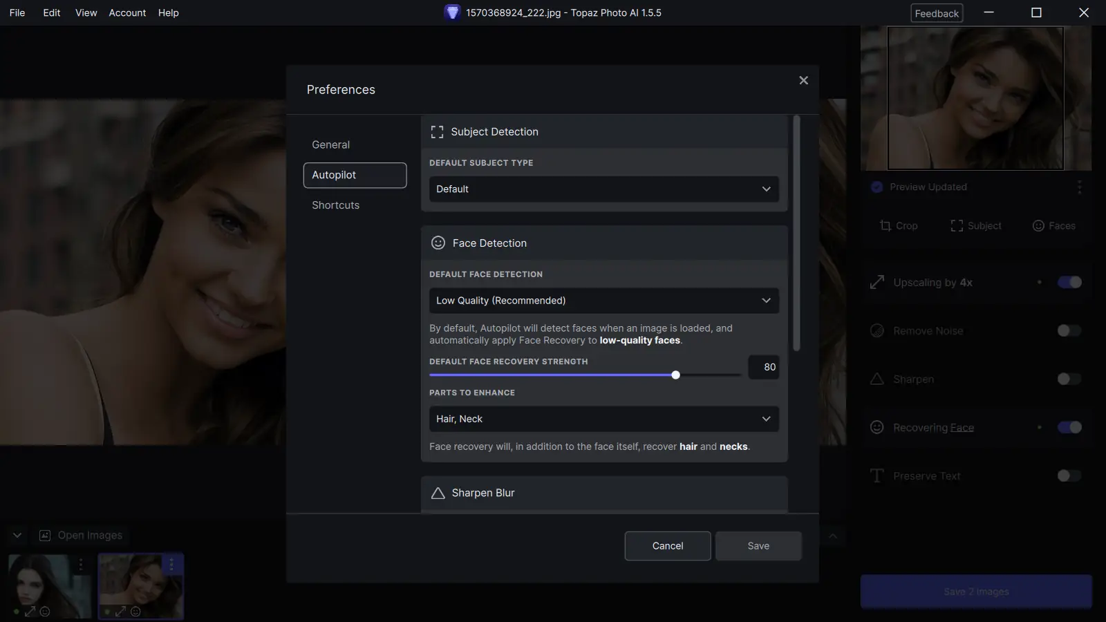Open the Parts to Enhance dropdown
This screenshot has width=1106, height=622.
click(x=604, y=419)
